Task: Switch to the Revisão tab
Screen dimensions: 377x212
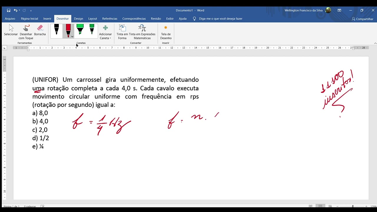Action: (x=156, y=19)
